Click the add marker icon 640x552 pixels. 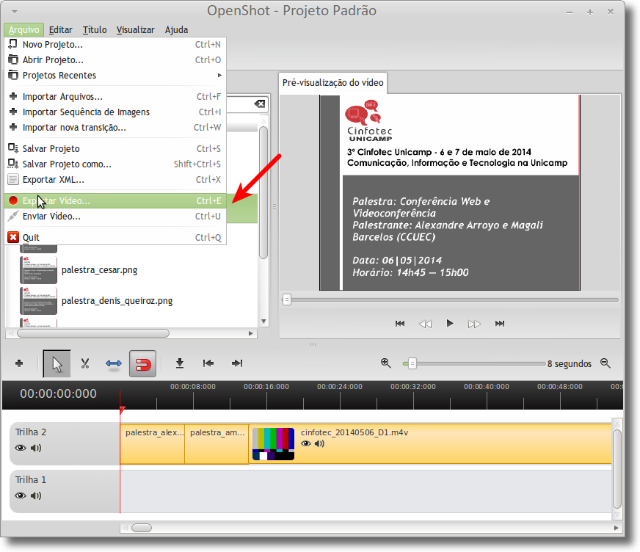coord(180,363)
